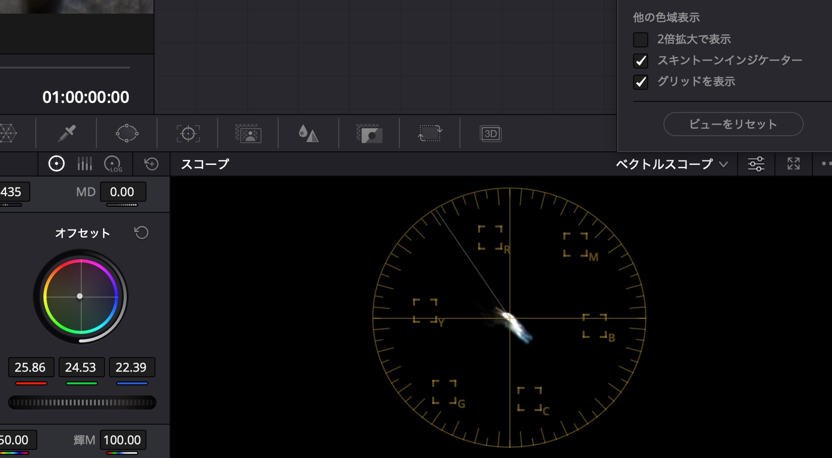Switch to Log color wheels mode

tap(113, 163)
